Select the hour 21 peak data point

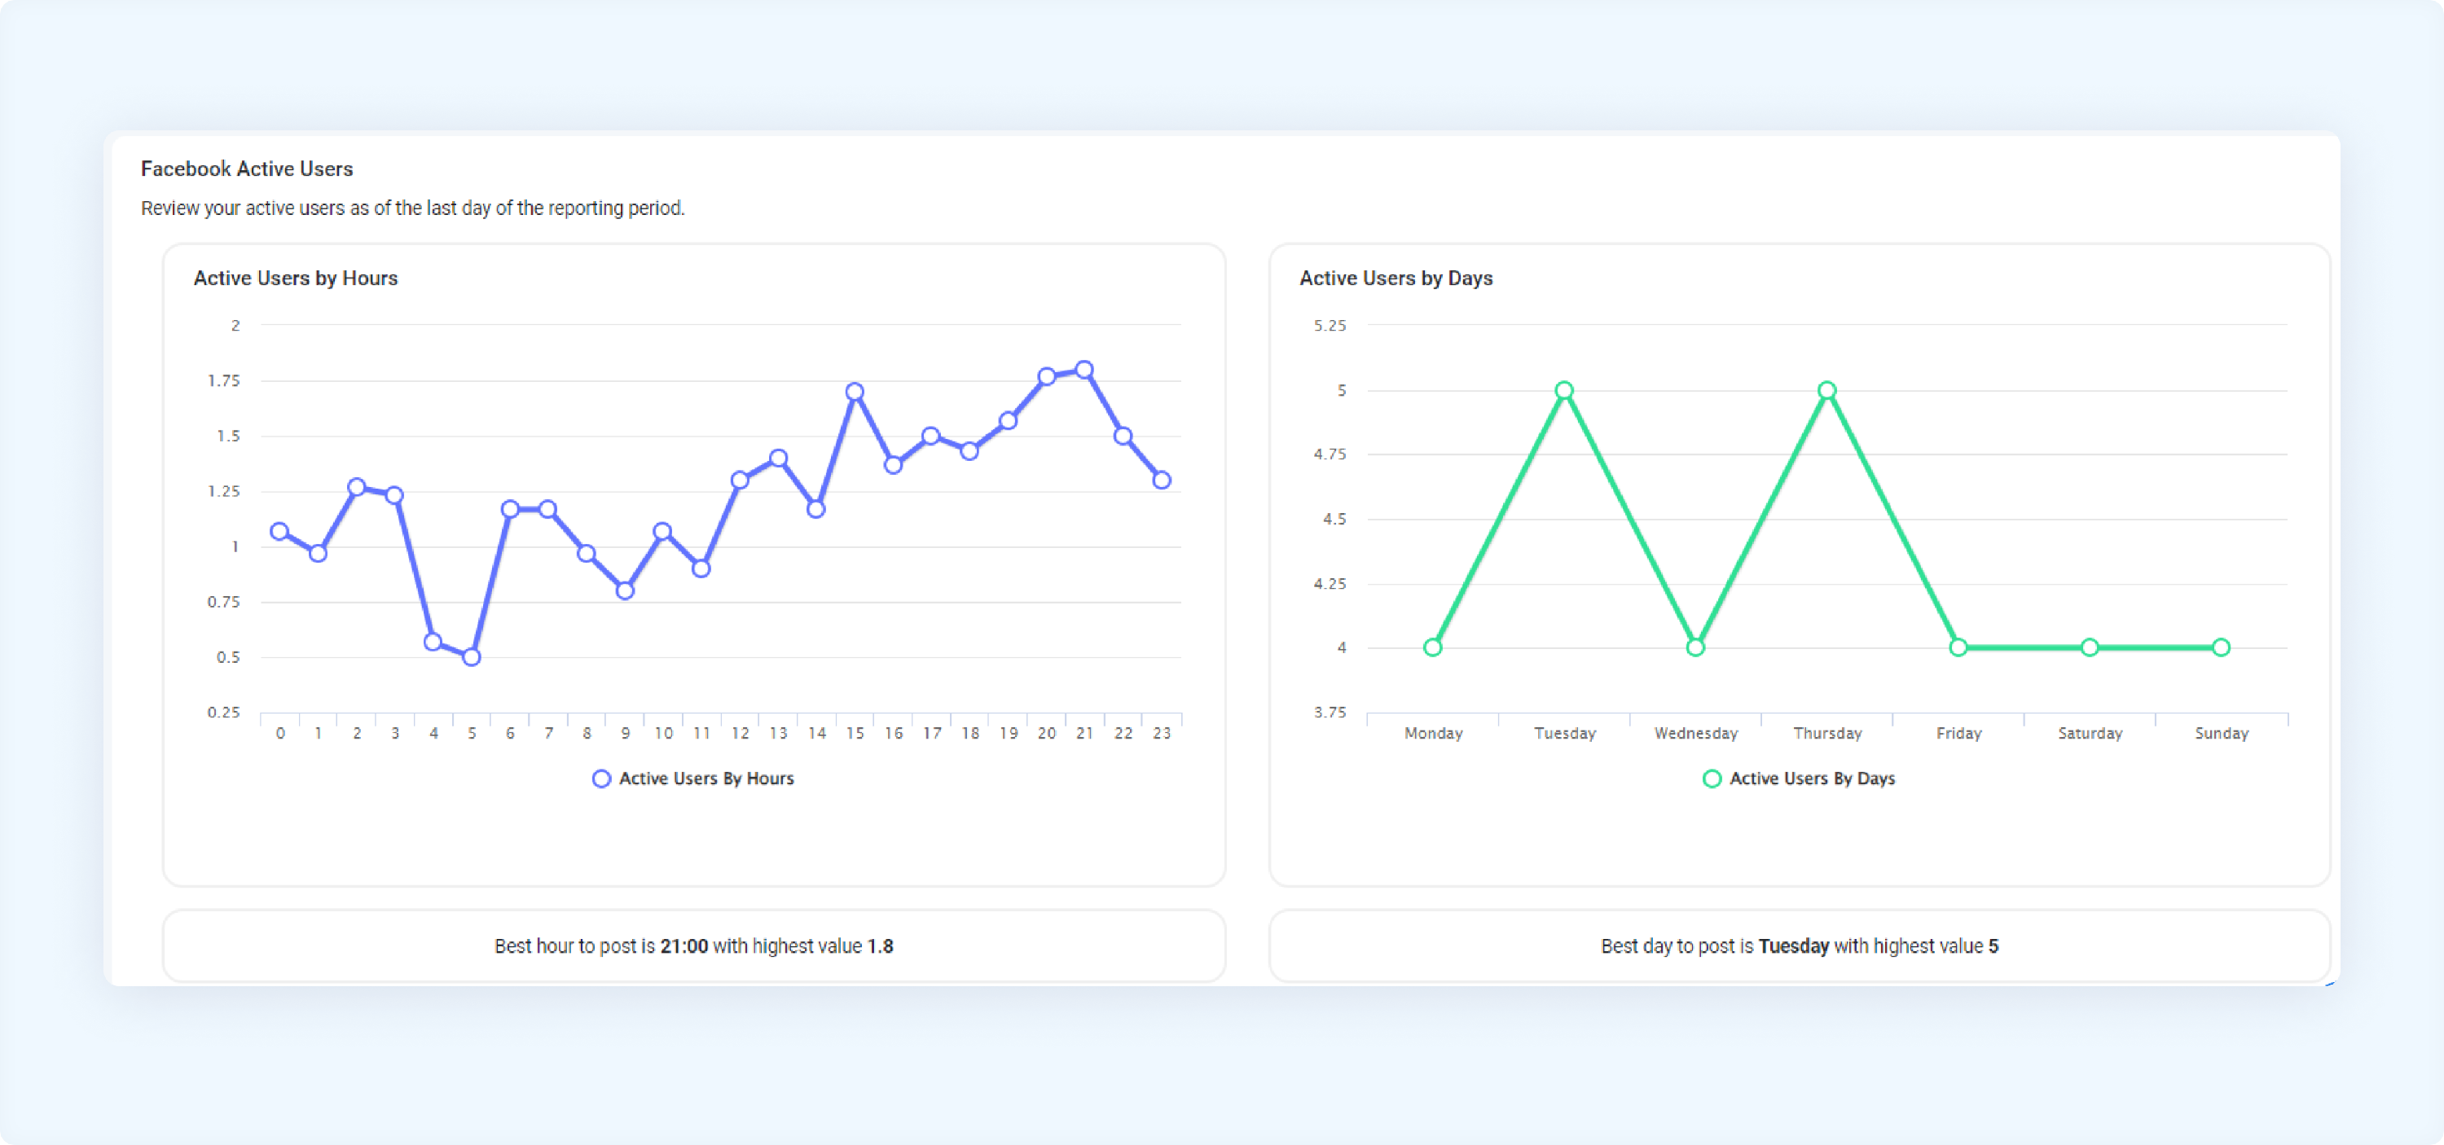click(x=1084, y=370)
